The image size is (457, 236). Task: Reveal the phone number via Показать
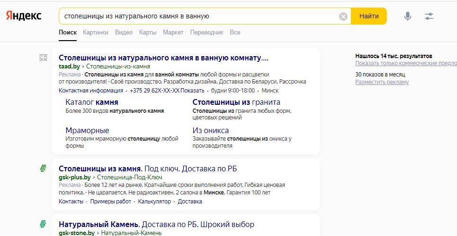tap(192, 91)
